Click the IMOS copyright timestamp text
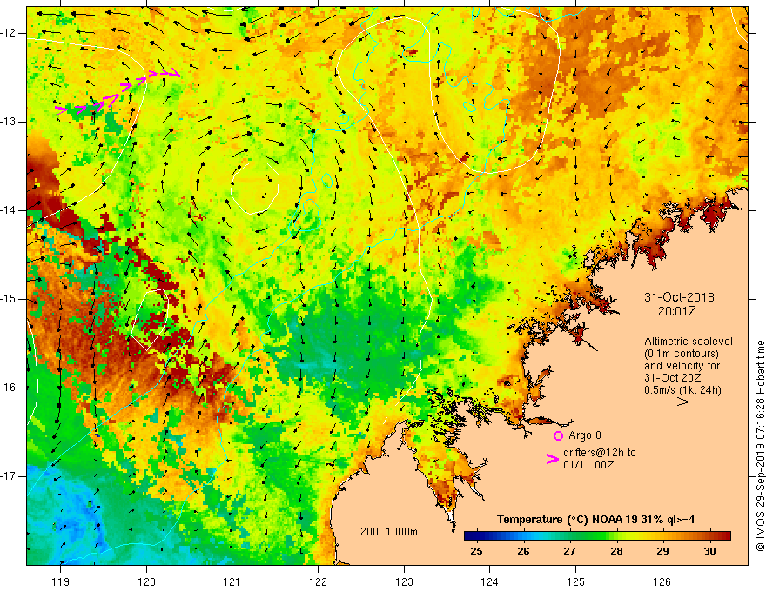The width and height of the screenshot is (766, 591). pos(760,446)
